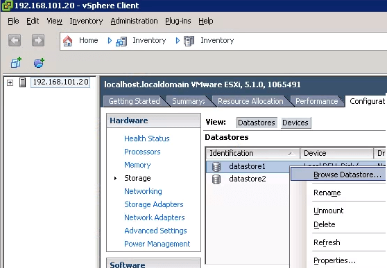The height and width of the screenshot is (268, 387).
Task: Click the Datastores view button
Action: click(x=257, y=123)
